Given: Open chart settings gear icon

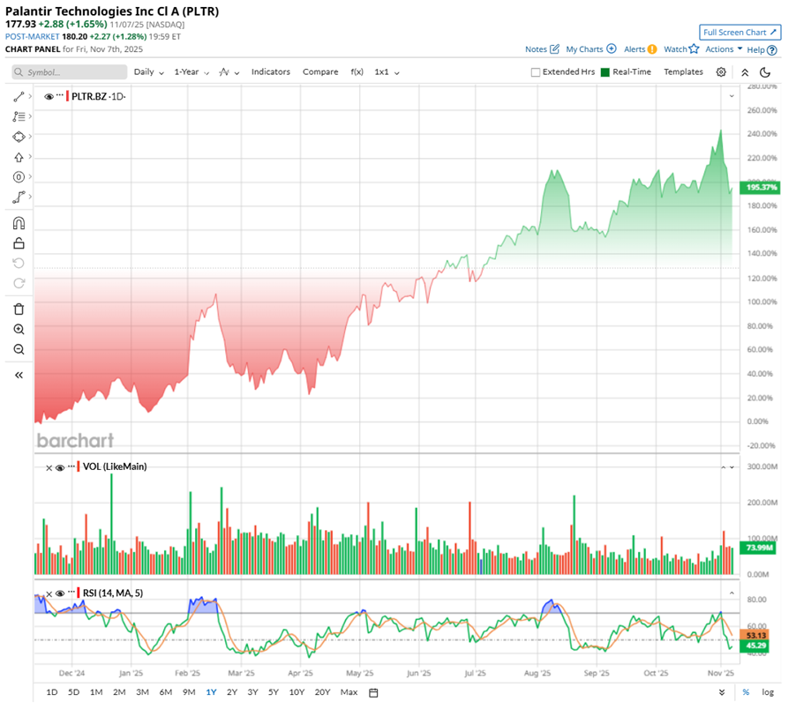Looking at the screenshot, I should 721,72.
